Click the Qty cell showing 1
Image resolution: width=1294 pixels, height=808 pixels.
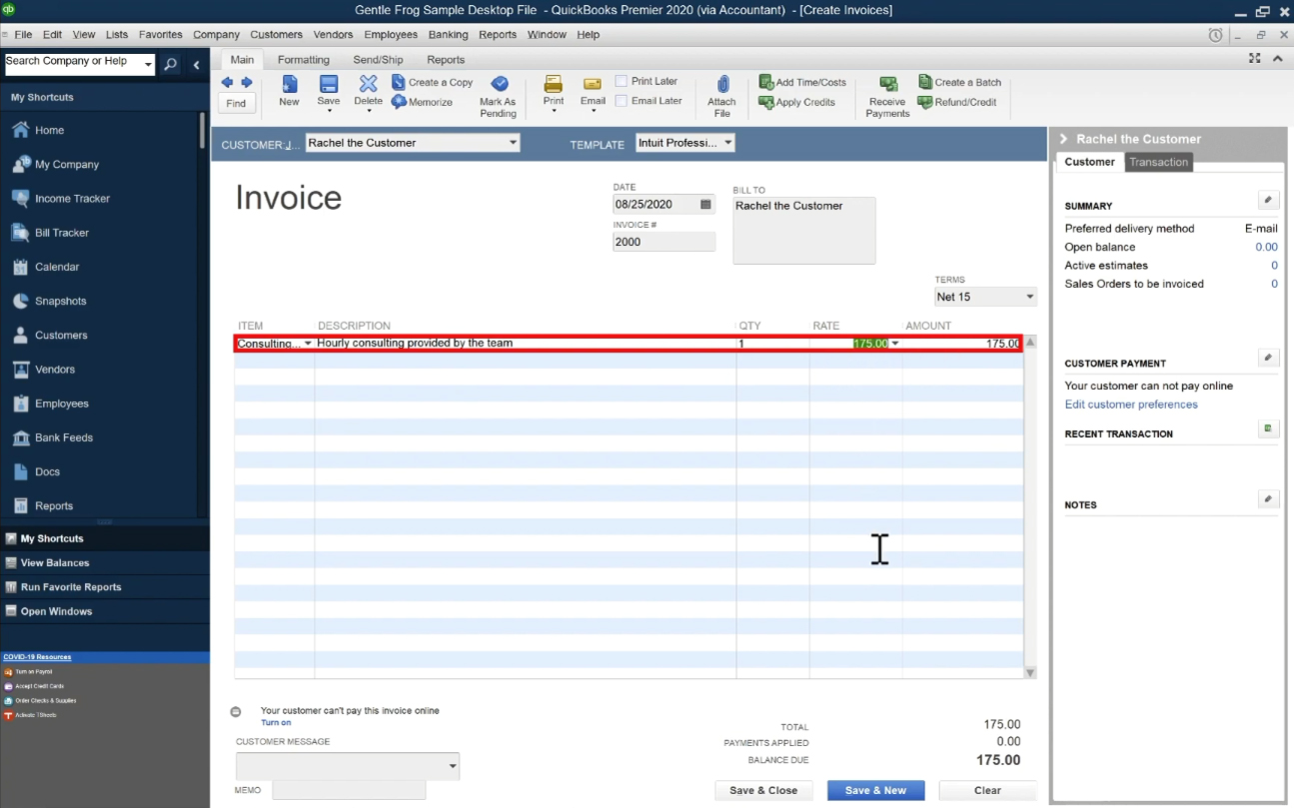(772, 344)
